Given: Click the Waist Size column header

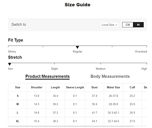Looking at the screenshot, I should [113, 87].
